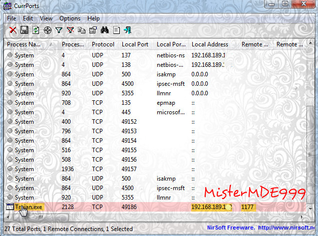Sort by Protocol column header
Screen dimensions: 318x236
coord(103,44)
